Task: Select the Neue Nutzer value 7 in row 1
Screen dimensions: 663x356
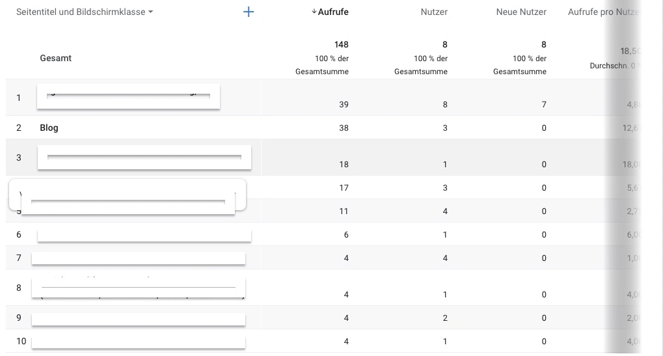Action: point(544,104)
